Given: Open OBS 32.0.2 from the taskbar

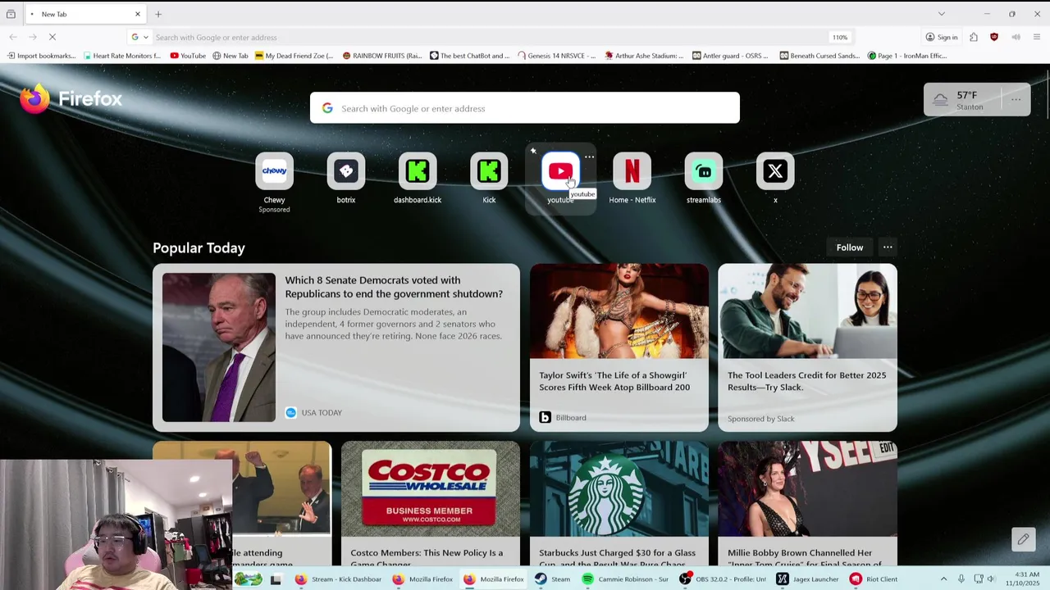Looking at the screenshot, I should (723, 579).
